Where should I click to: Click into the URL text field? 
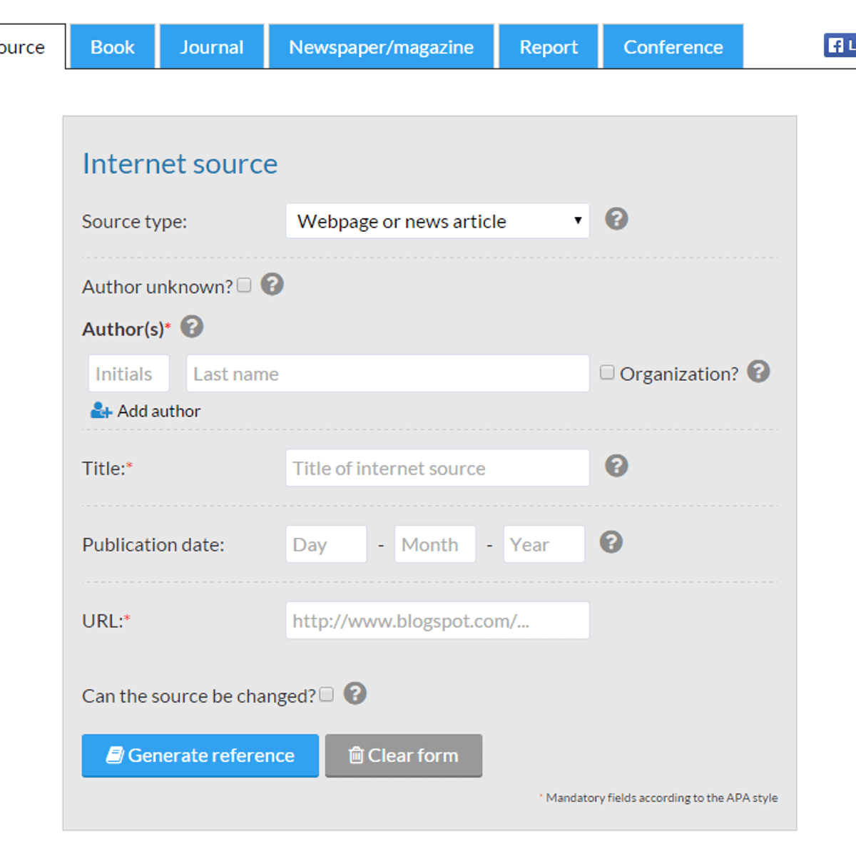437,621
